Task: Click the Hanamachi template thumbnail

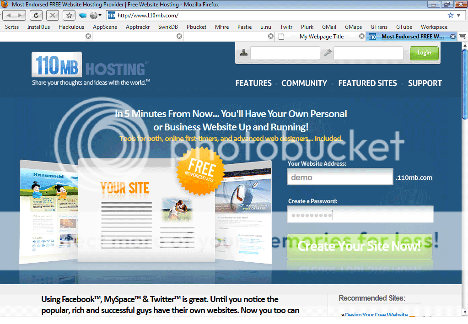Action: tap(49, 212)
